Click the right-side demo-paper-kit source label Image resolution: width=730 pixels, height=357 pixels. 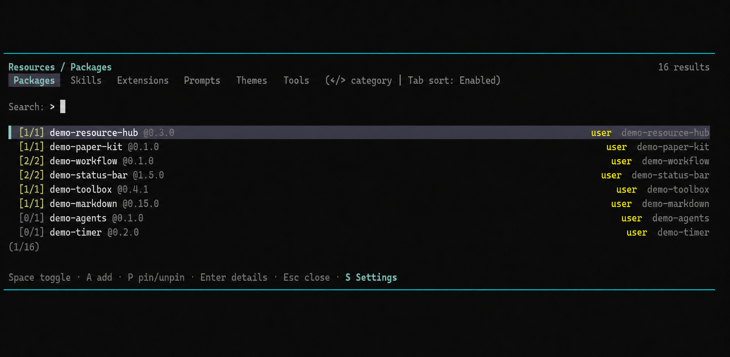tap(673, 147)
